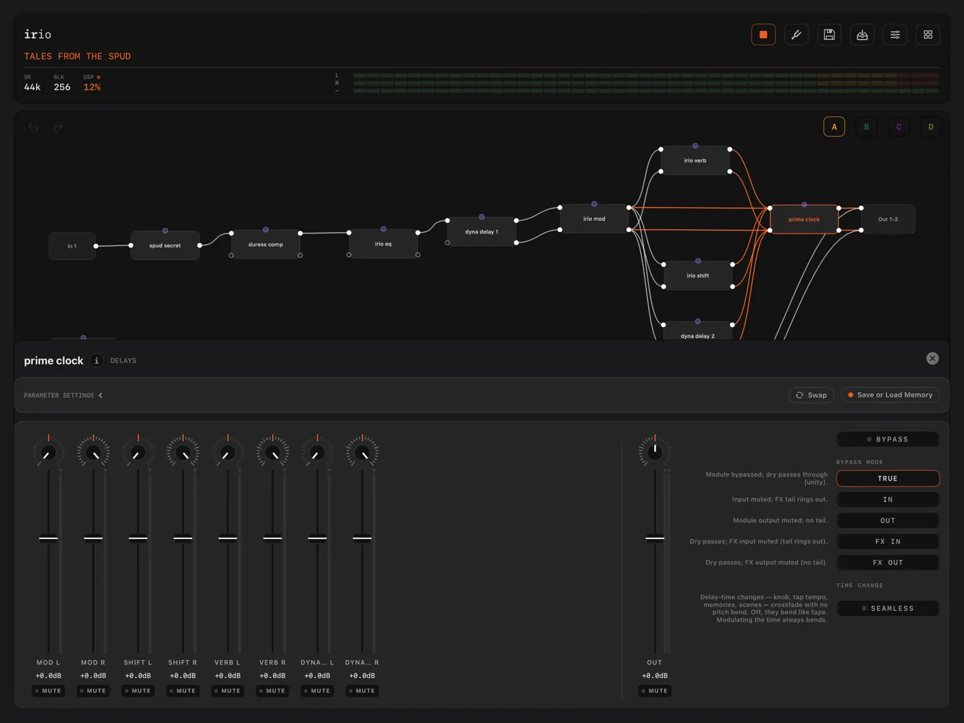Open Save or Load Memory

point(890,395)
